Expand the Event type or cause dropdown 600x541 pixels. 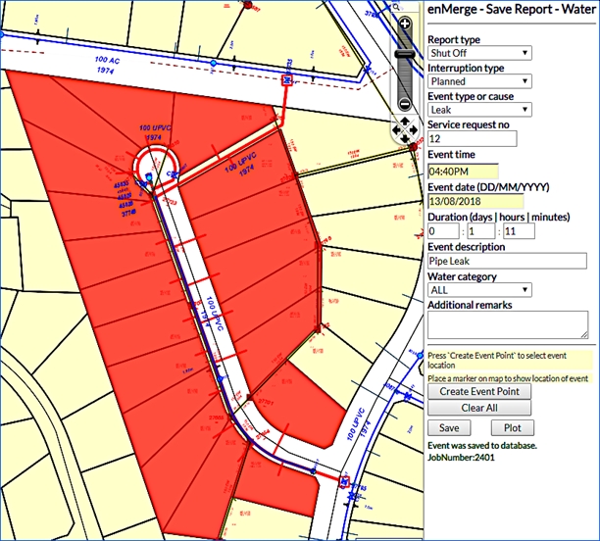pyautogui.click(x=479, y=110)
